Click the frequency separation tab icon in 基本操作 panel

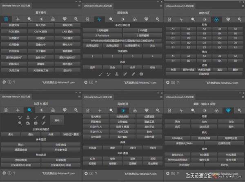coord(18,19)
